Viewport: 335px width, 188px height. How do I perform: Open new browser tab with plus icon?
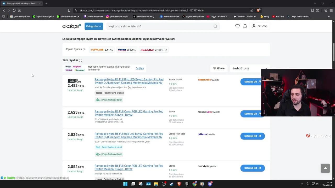click(x=46, y=3)
